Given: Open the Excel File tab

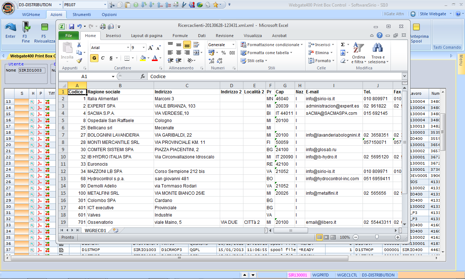Looking at the screenshot, I should (69, 36).
